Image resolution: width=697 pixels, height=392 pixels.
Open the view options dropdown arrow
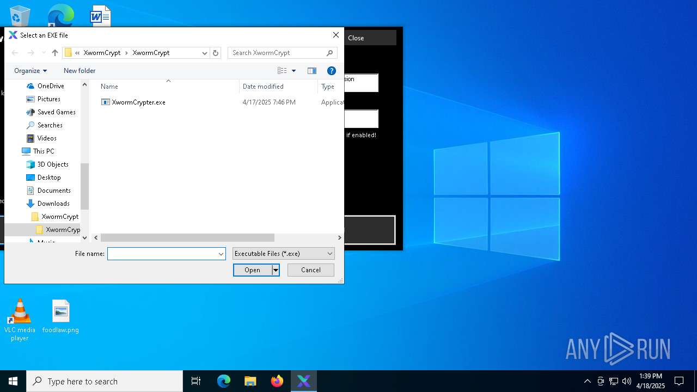pyautogui.click(x=294, y=71)
